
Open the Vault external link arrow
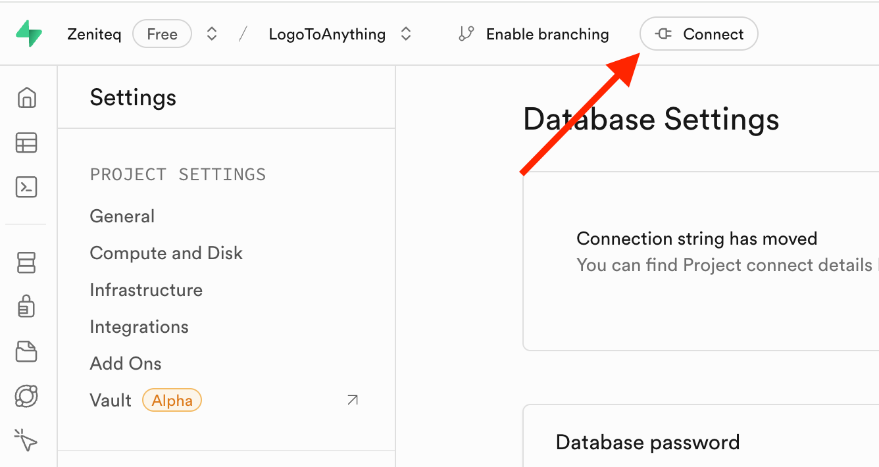[x=352, y=399]
